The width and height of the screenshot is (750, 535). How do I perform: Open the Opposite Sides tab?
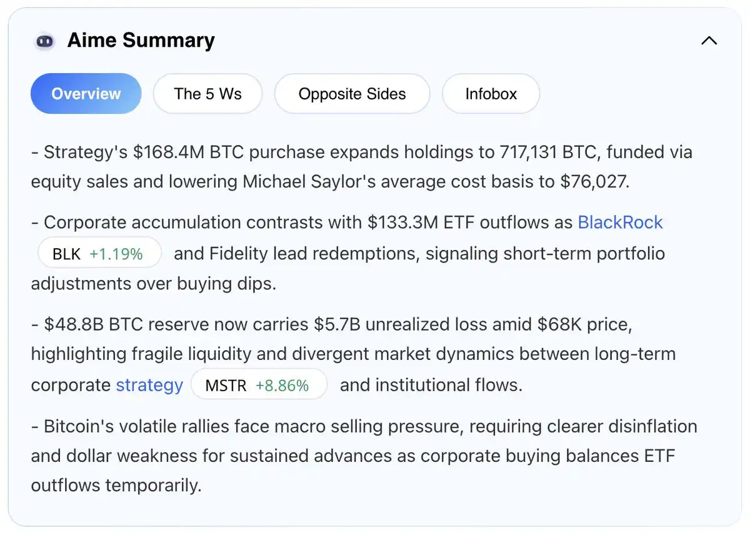[352, 94]
